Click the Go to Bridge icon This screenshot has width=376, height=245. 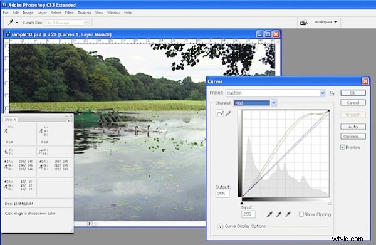point(303,23)
